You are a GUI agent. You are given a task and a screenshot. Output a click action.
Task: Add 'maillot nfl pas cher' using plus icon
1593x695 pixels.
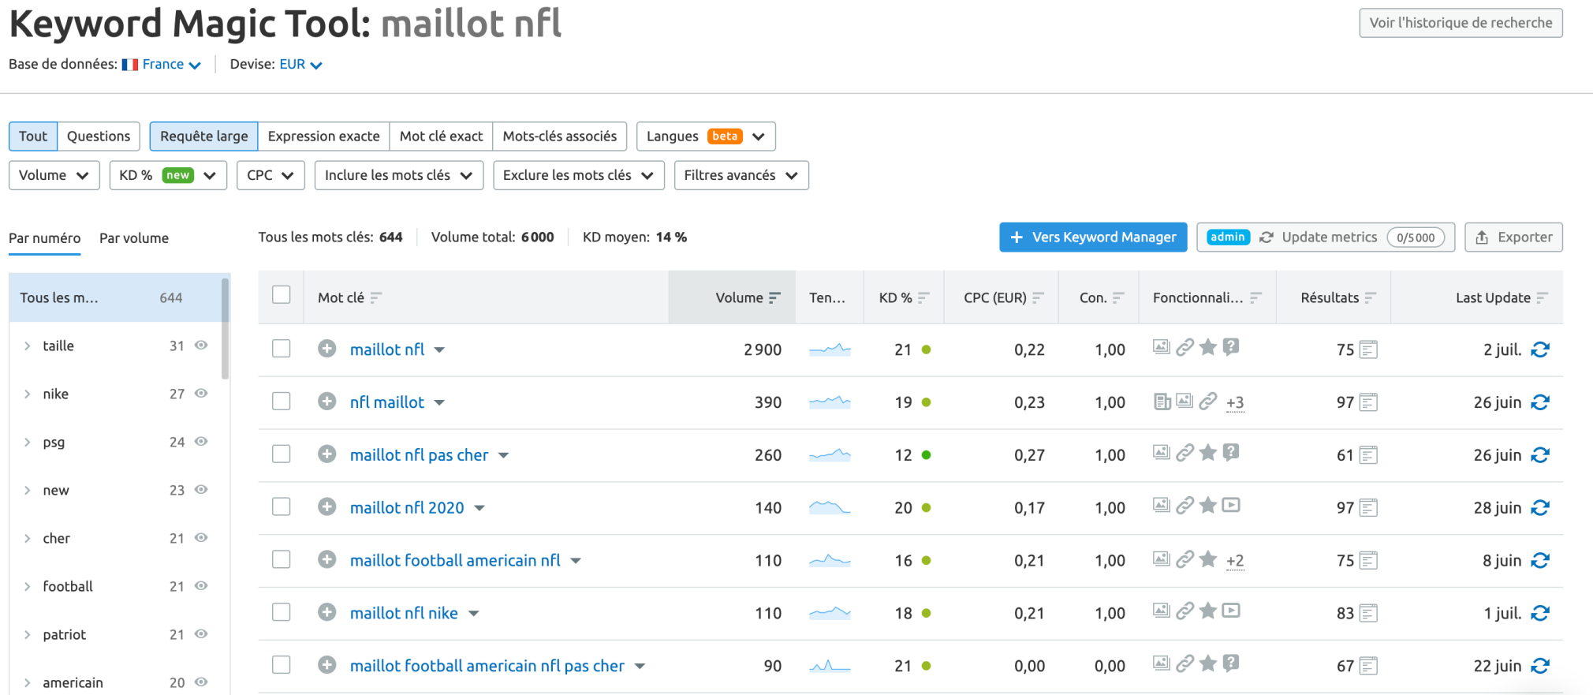pos(327,454)
